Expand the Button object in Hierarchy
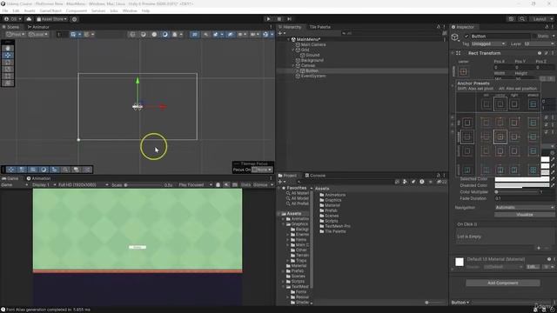Image resolution: width=557 pixels, height=313 pixels. click(297, 71)
